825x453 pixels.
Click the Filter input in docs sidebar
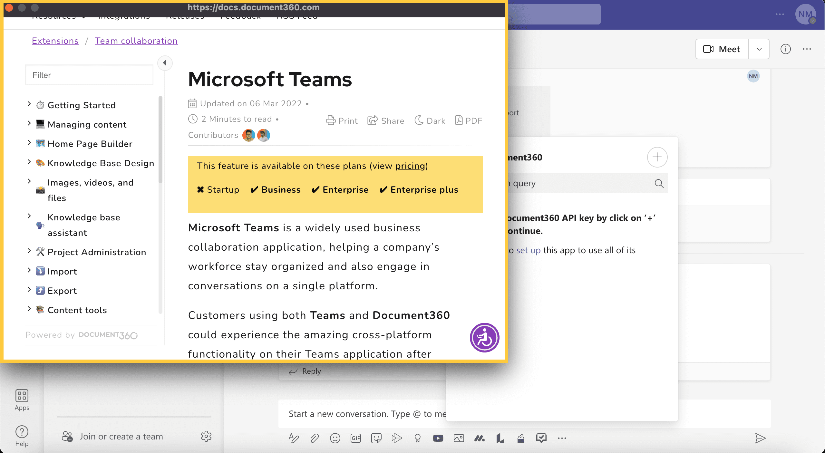click(89, 75)
